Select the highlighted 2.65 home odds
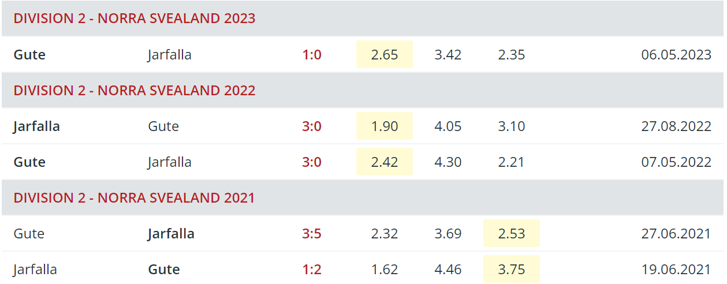Image resolution: width=727 pixels, height=284 pixels. coord(385,54)
